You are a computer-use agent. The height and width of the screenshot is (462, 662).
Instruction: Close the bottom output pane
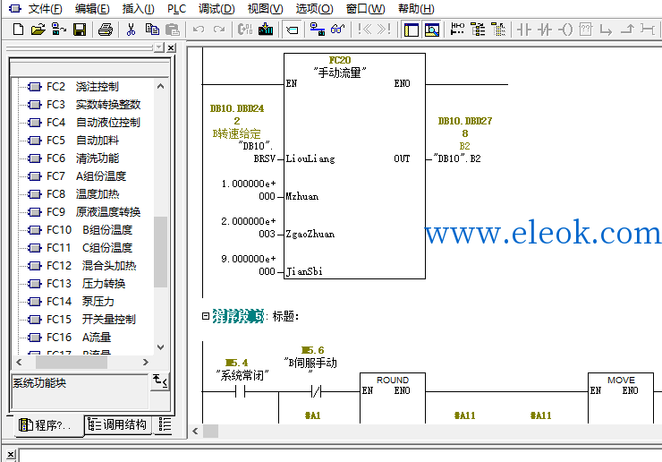pos(11,455)
